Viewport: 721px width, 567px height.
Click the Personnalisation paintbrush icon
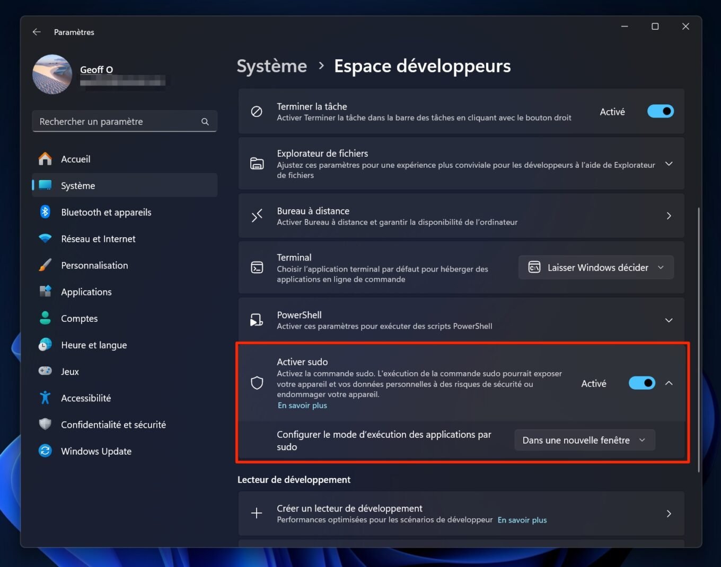pos(46,265)
